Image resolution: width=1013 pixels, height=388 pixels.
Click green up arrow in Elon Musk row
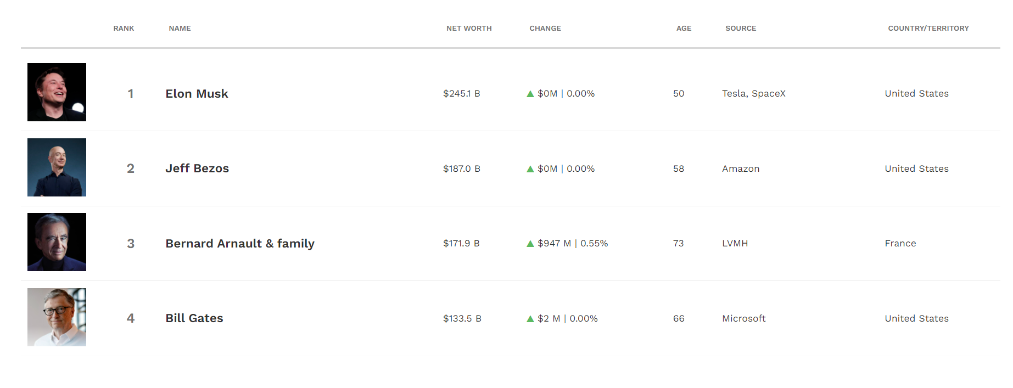pos(530,94)
